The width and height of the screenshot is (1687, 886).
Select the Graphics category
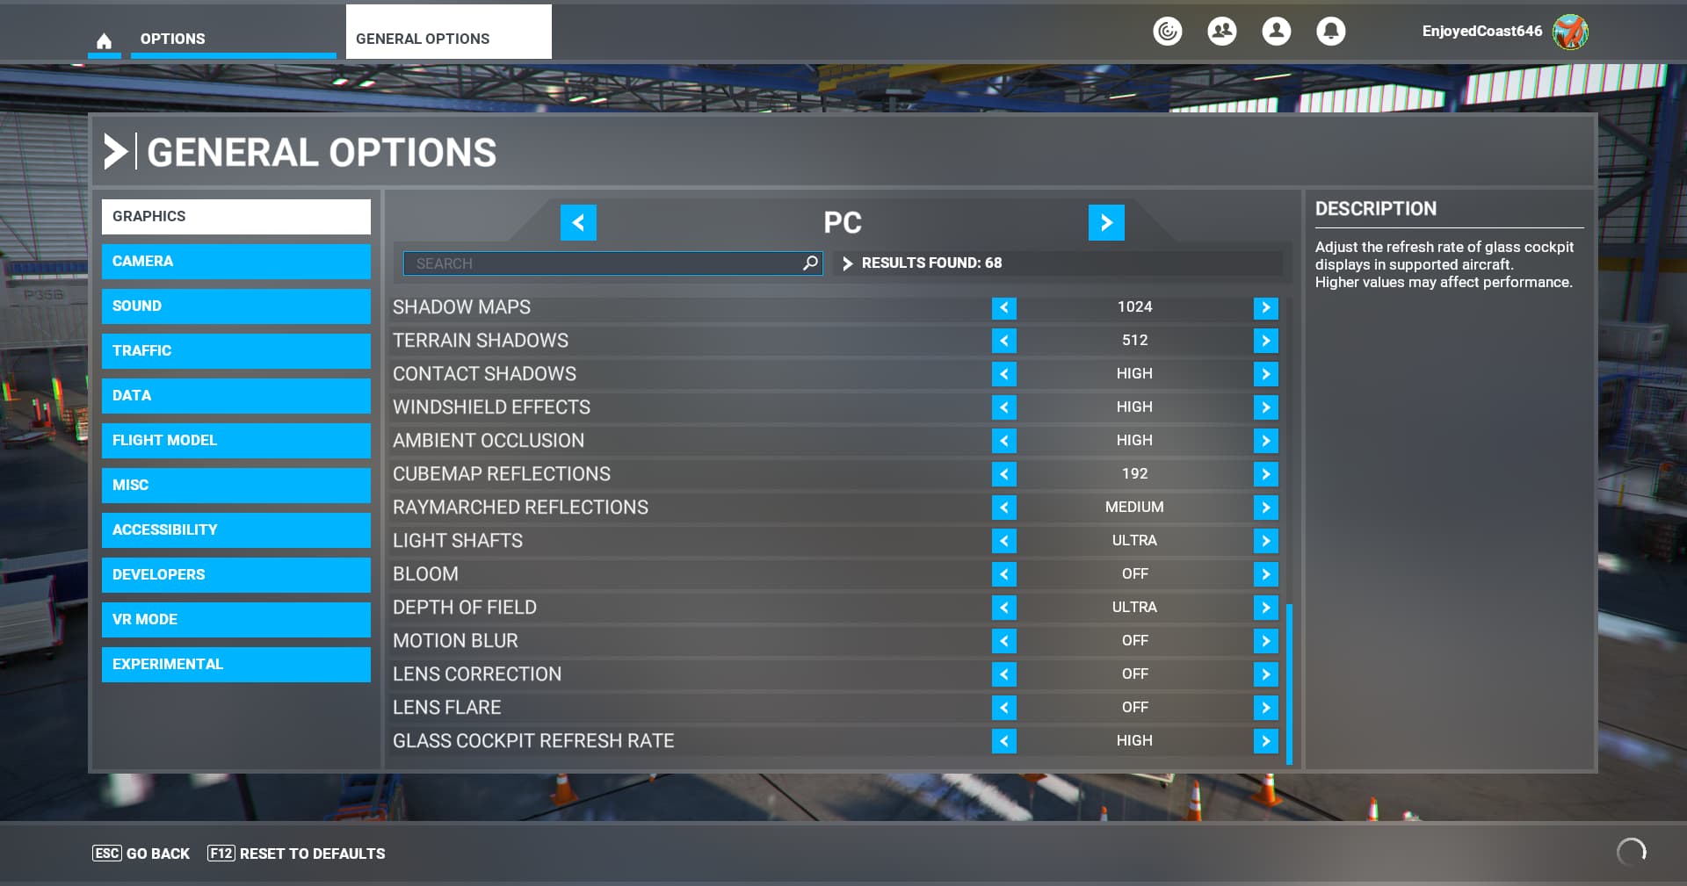(x=236, y=217)
